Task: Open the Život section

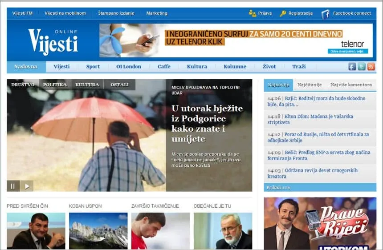Action: tap(269, 67)
